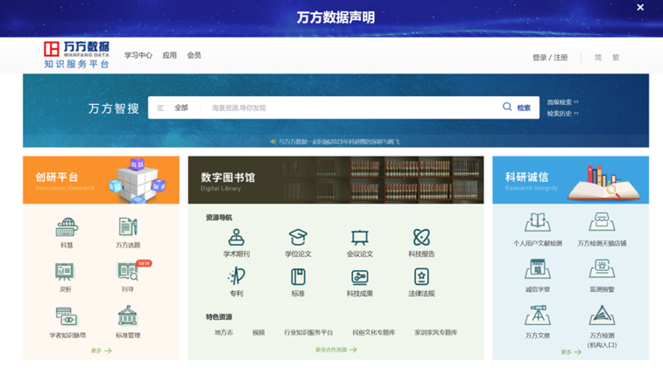Open the 诚信学堂 icon
This screenshot has width=663, height=375.
pos(538,269)
